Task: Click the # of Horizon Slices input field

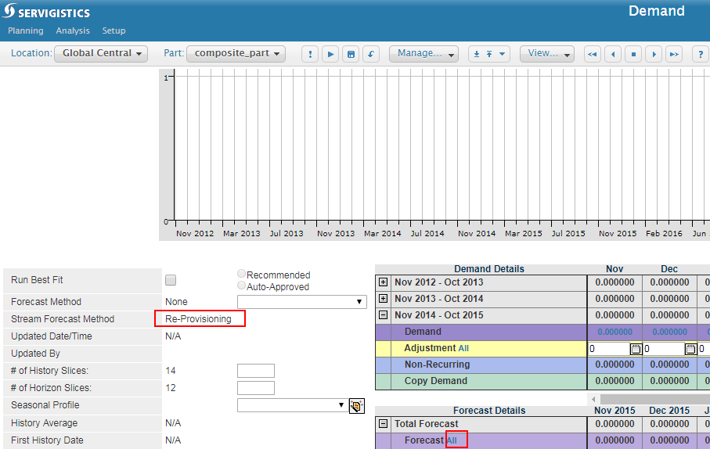Action: (x=256, y=388)
